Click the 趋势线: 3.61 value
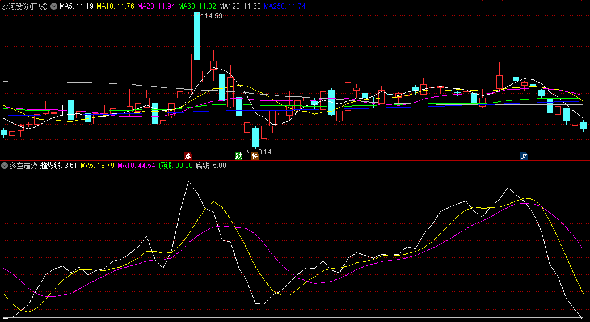The image size is (590, 322). point(58,166)
